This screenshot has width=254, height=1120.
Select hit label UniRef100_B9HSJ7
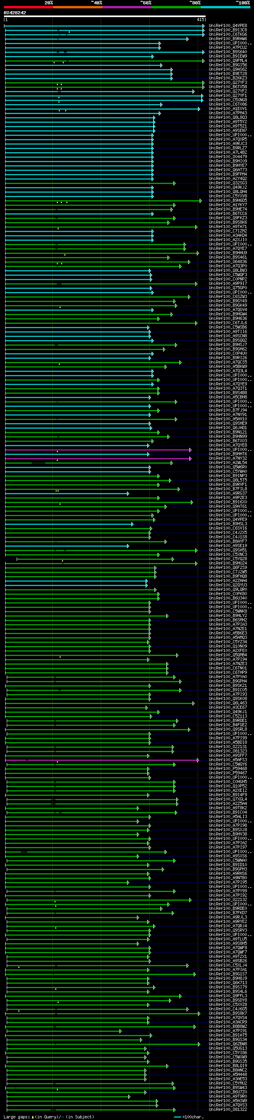point(228,345)
